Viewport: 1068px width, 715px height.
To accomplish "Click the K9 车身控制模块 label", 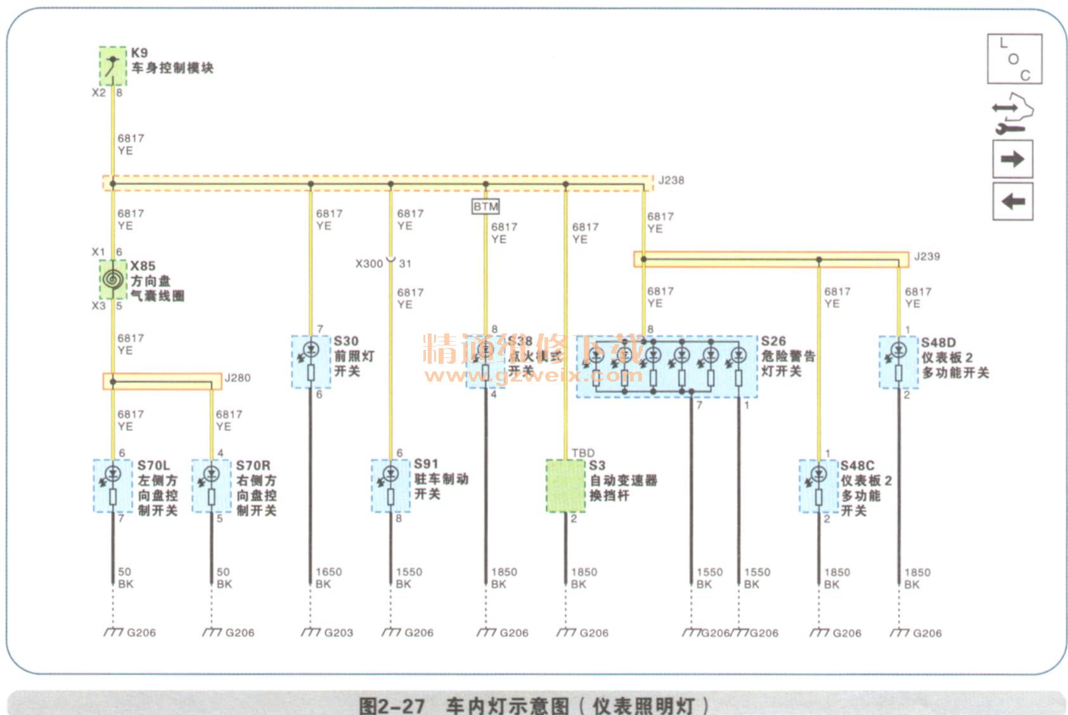I will pyautogui.click(x=172, y=60).
